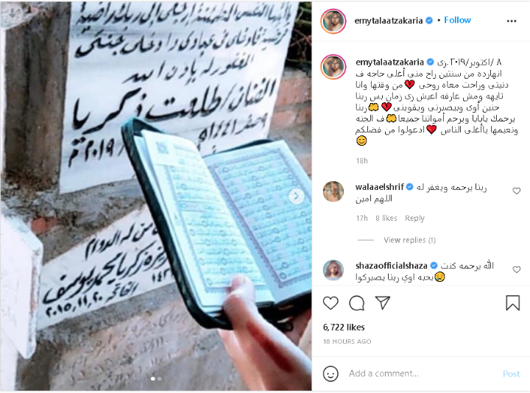
Task: Follow emytalaatzakaria account
Action: [x=457, y=21]
